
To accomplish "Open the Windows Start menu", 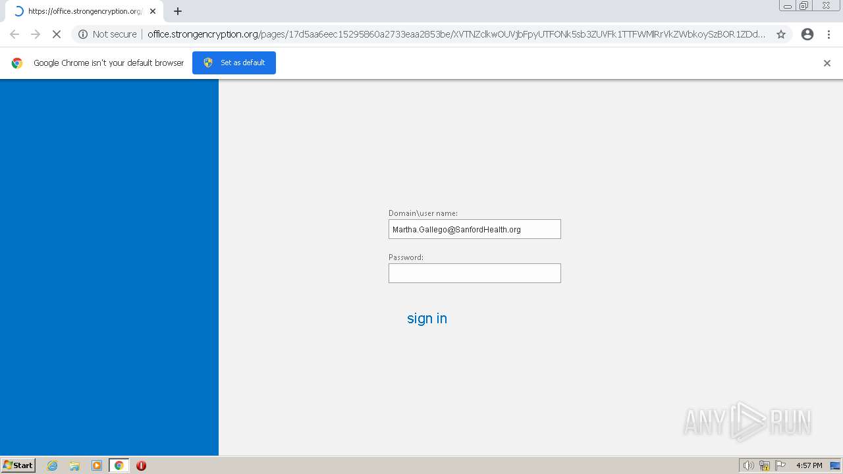I will [x=18, y=465].
